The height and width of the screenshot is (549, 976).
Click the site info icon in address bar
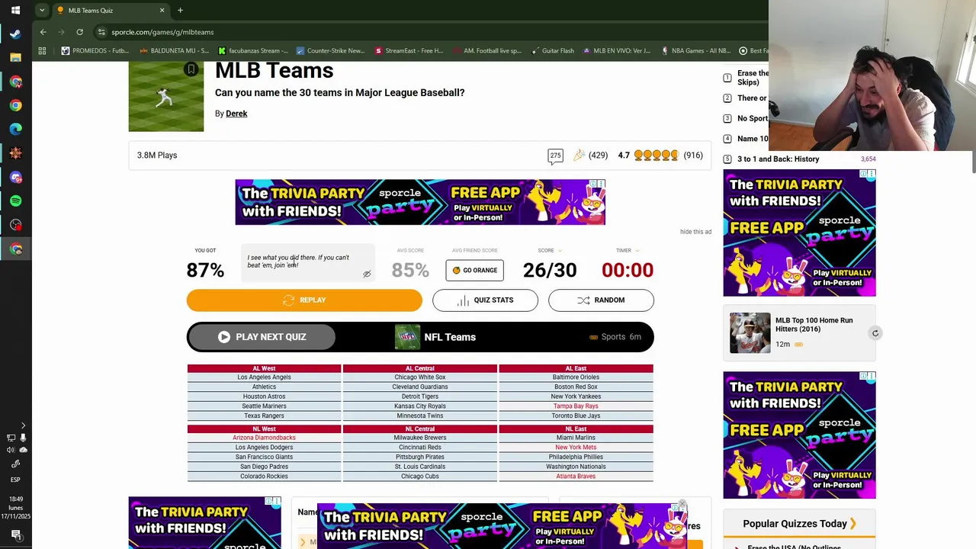[x=101, y=32]
